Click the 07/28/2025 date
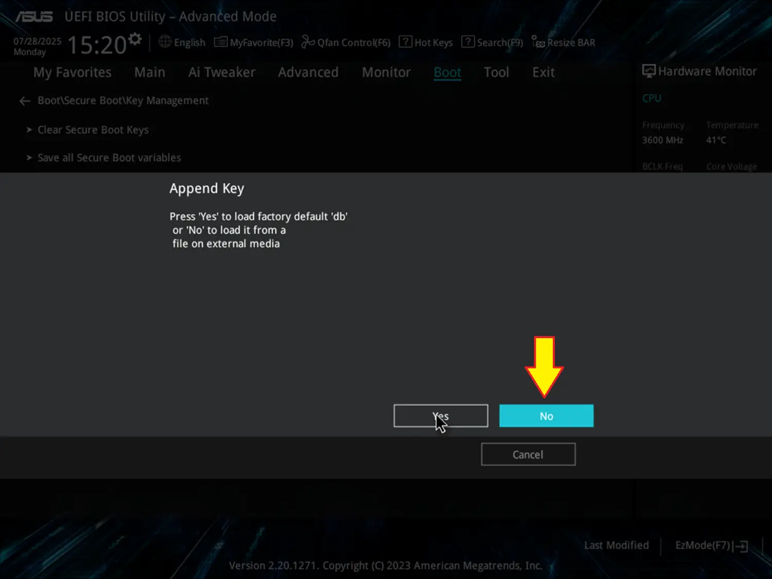 [x=38, y=41]
